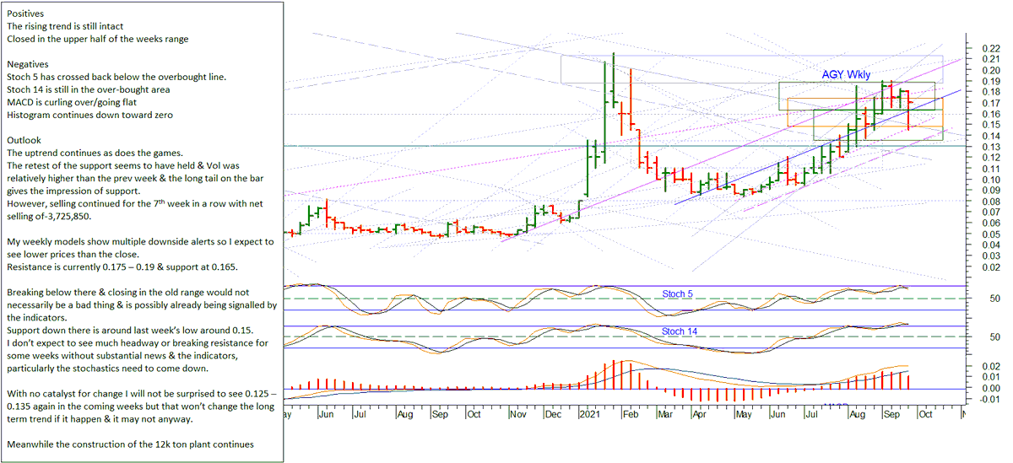Select 'Closed in the upper half of the weeks range'
This screenshot has width=1013, height=463.
[97, 39]
